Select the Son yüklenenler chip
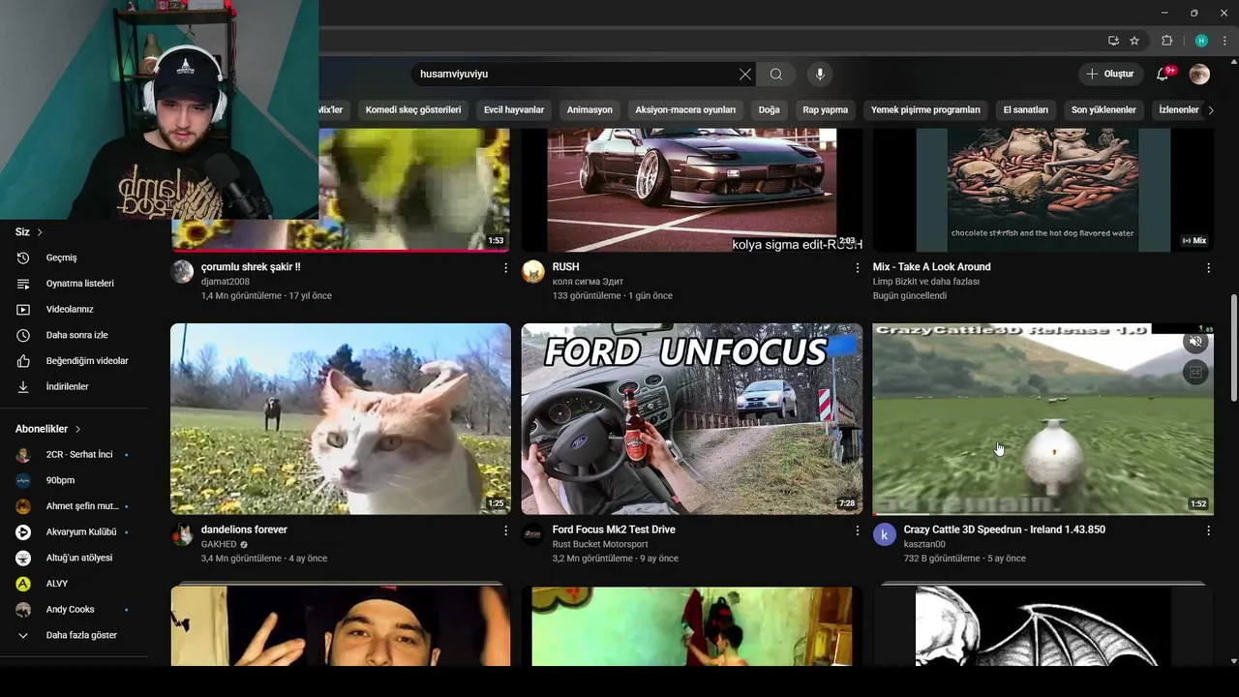This screenshot has width=1239, height=697. pos(1103,110)
